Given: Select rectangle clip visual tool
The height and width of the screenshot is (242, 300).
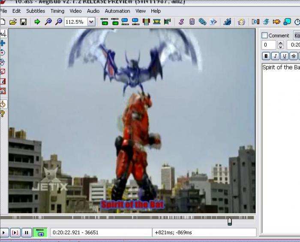Looking at the screenshot, I should 3,82.
